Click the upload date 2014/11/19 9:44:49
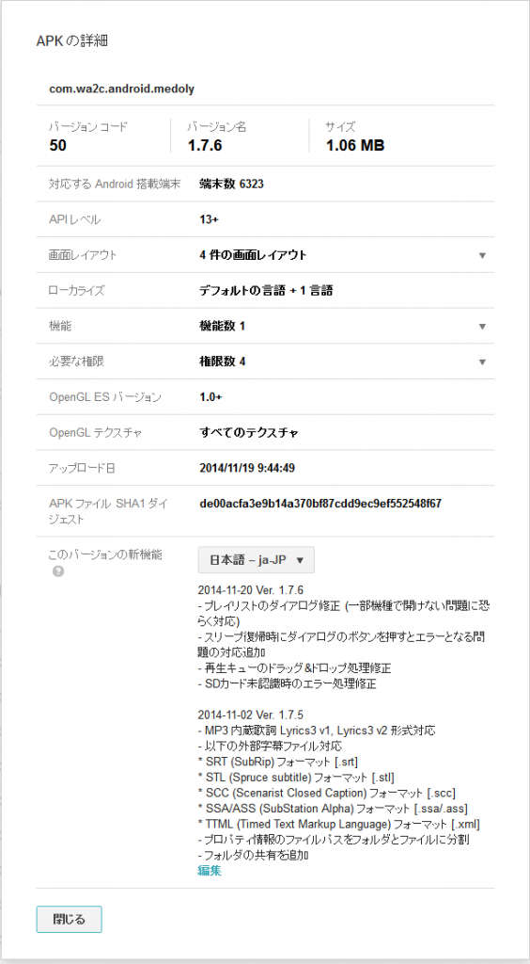Screen dimensions: 530x964 click(248, 468)
